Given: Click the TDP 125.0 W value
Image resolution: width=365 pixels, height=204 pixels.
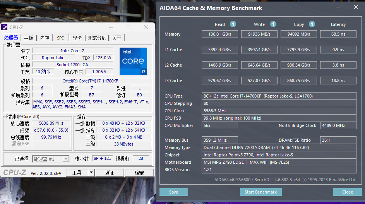Looking at the screenshot, I should click(x=103, y=58).
